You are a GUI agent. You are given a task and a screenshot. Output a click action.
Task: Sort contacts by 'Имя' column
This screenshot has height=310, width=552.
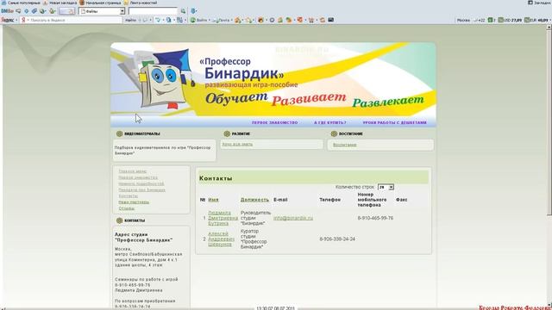(x=213, y=200)
